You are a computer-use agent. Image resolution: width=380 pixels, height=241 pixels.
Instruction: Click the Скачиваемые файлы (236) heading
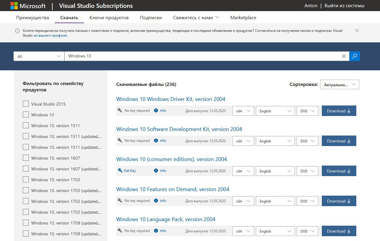(x=146, y=84)
